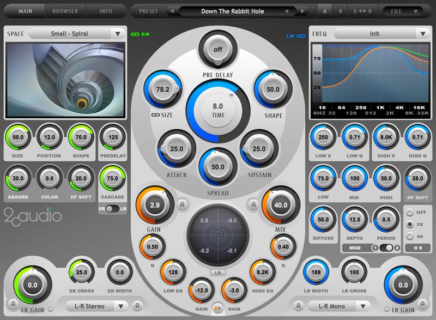
Task: Click the A◄►B compare button
Action: click(x=363, y=11)
